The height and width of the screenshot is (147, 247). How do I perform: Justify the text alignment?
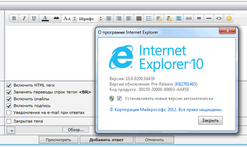tap(139, 19)
